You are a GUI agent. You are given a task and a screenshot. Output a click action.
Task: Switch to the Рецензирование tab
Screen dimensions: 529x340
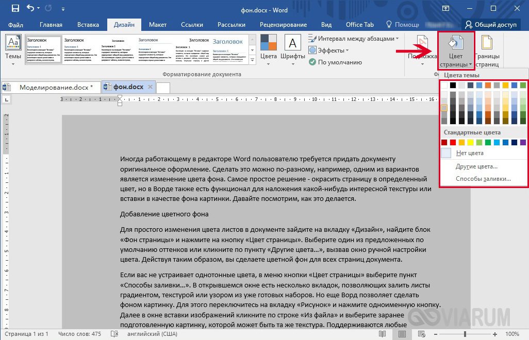[284, 25]
